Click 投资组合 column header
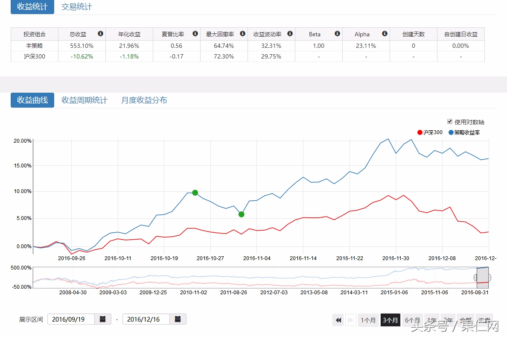The width and height of the screenshot is (507, 337). 35,34
